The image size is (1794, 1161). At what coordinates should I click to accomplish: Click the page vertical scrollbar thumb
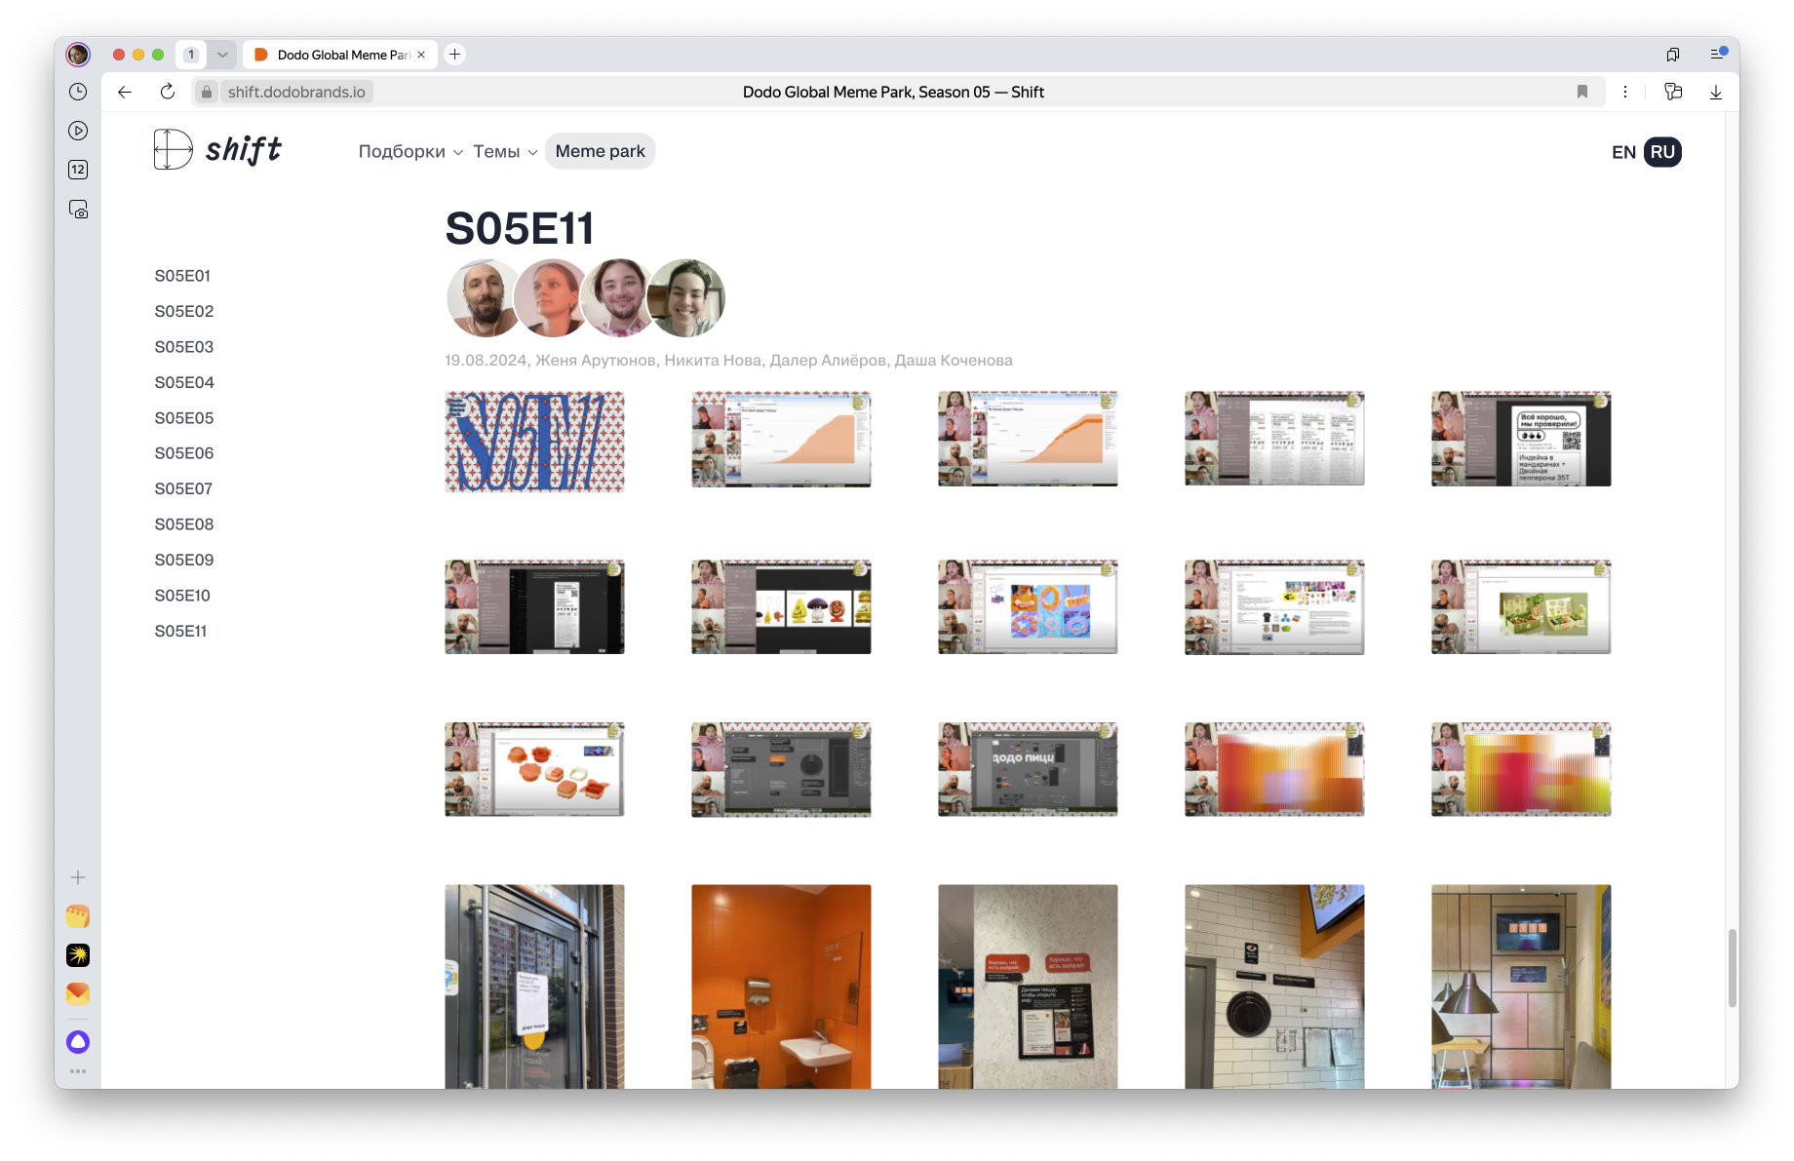pos(1732,968)
